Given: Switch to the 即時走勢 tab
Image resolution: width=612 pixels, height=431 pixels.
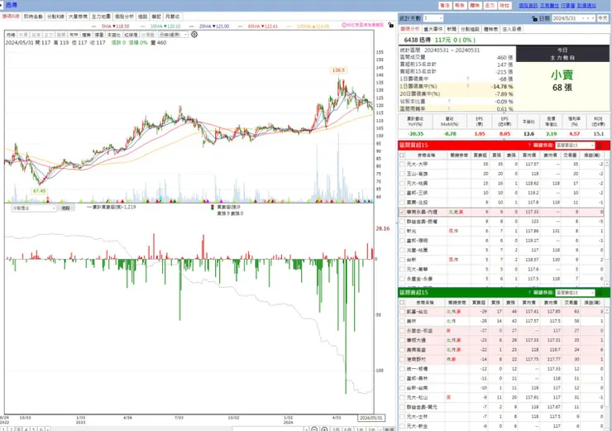Looking at the screenshot, I should coord(33,17).
